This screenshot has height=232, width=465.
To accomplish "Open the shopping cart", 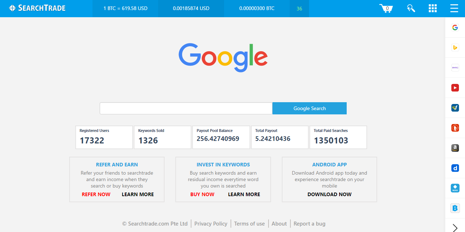I will pos(386,8).
